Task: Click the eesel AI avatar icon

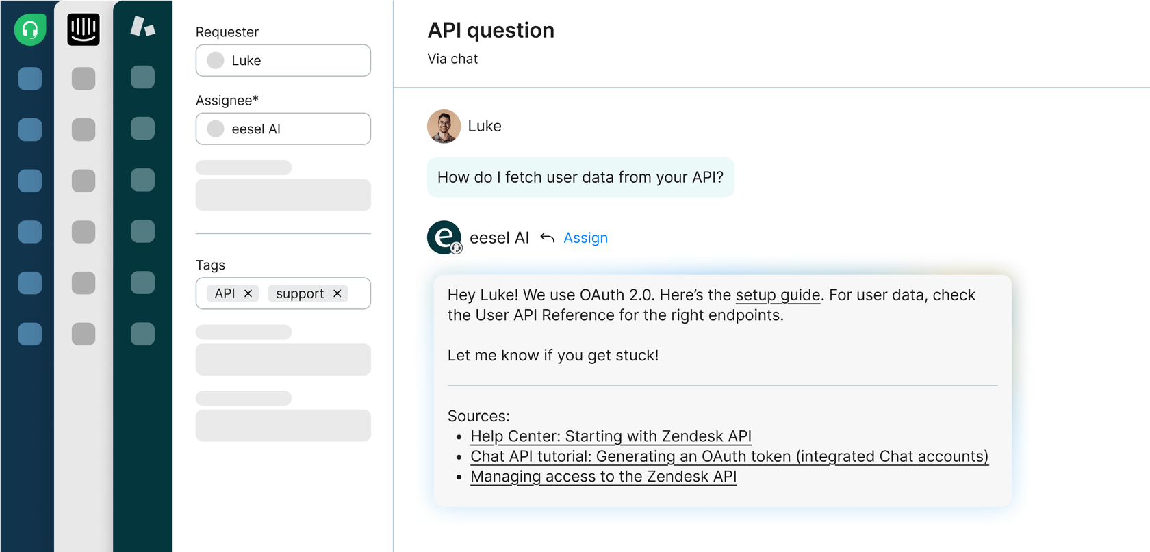Action: (x=444, y=237)
